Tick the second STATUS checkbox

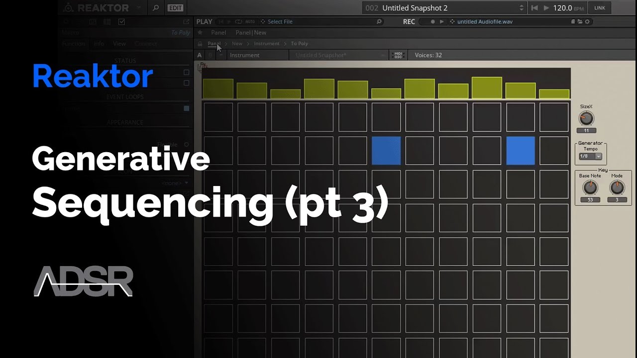[187, 83]
